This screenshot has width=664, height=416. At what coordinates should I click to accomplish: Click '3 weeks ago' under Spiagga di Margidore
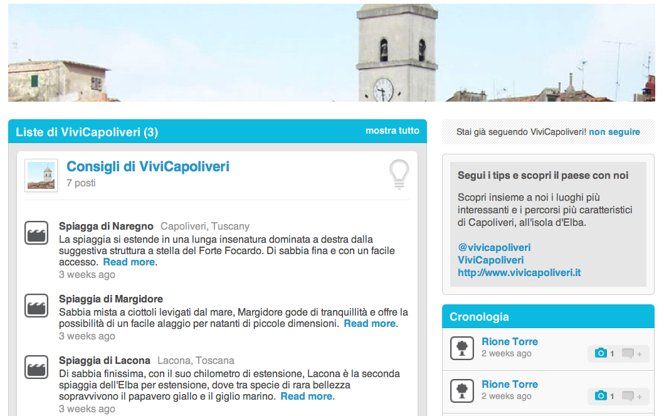87,336
